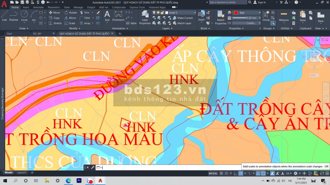Click the object color wheel icon
Screen dimensions: 330x185
(230, 12)
